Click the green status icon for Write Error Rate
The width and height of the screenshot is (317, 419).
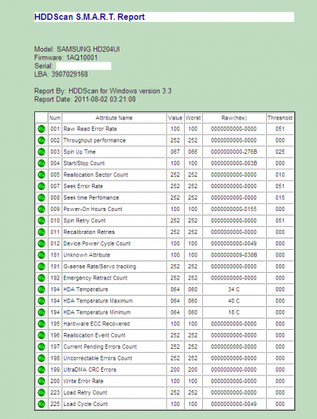41,382
